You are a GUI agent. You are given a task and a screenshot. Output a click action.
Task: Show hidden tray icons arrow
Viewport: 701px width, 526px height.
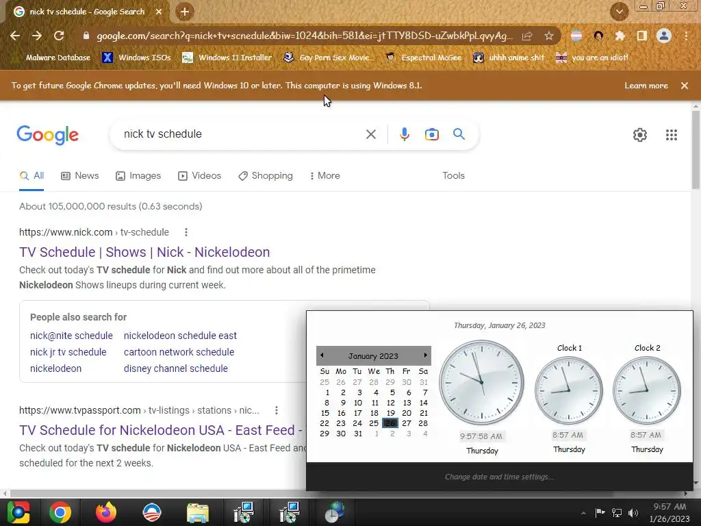(583, 513)
